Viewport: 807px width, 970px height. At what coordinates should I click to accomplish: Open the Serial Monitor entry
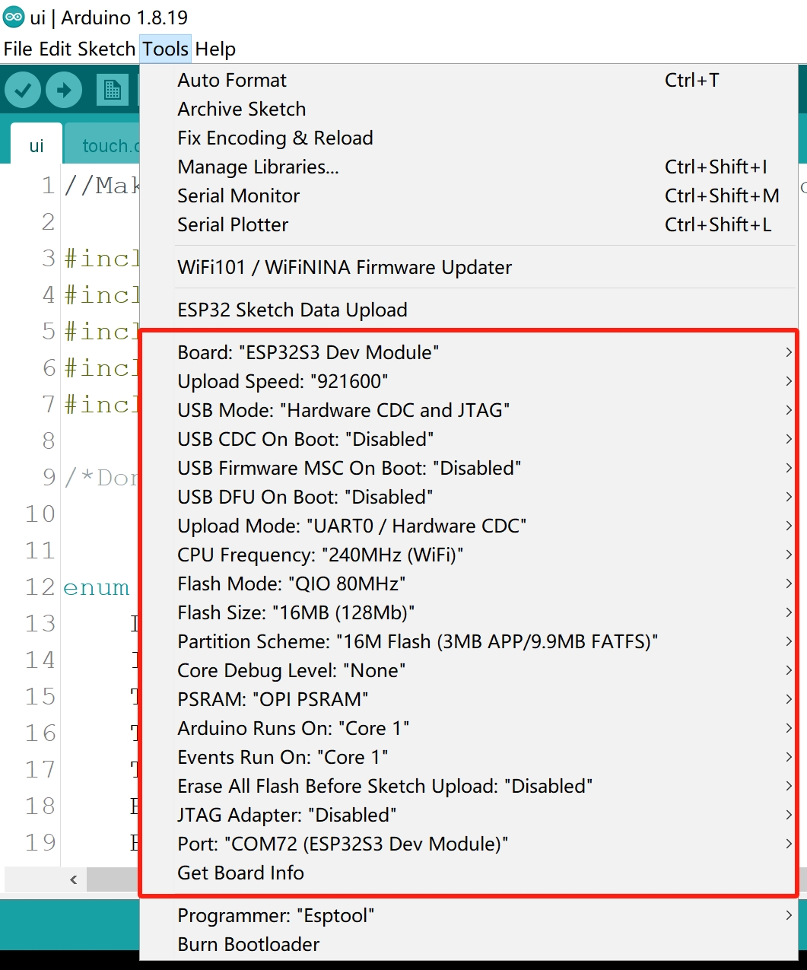click(x=469, y=196)
